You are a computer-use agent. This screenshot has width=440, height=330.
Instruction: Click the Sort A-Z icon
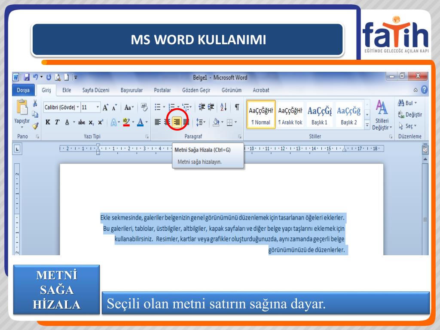223,107
